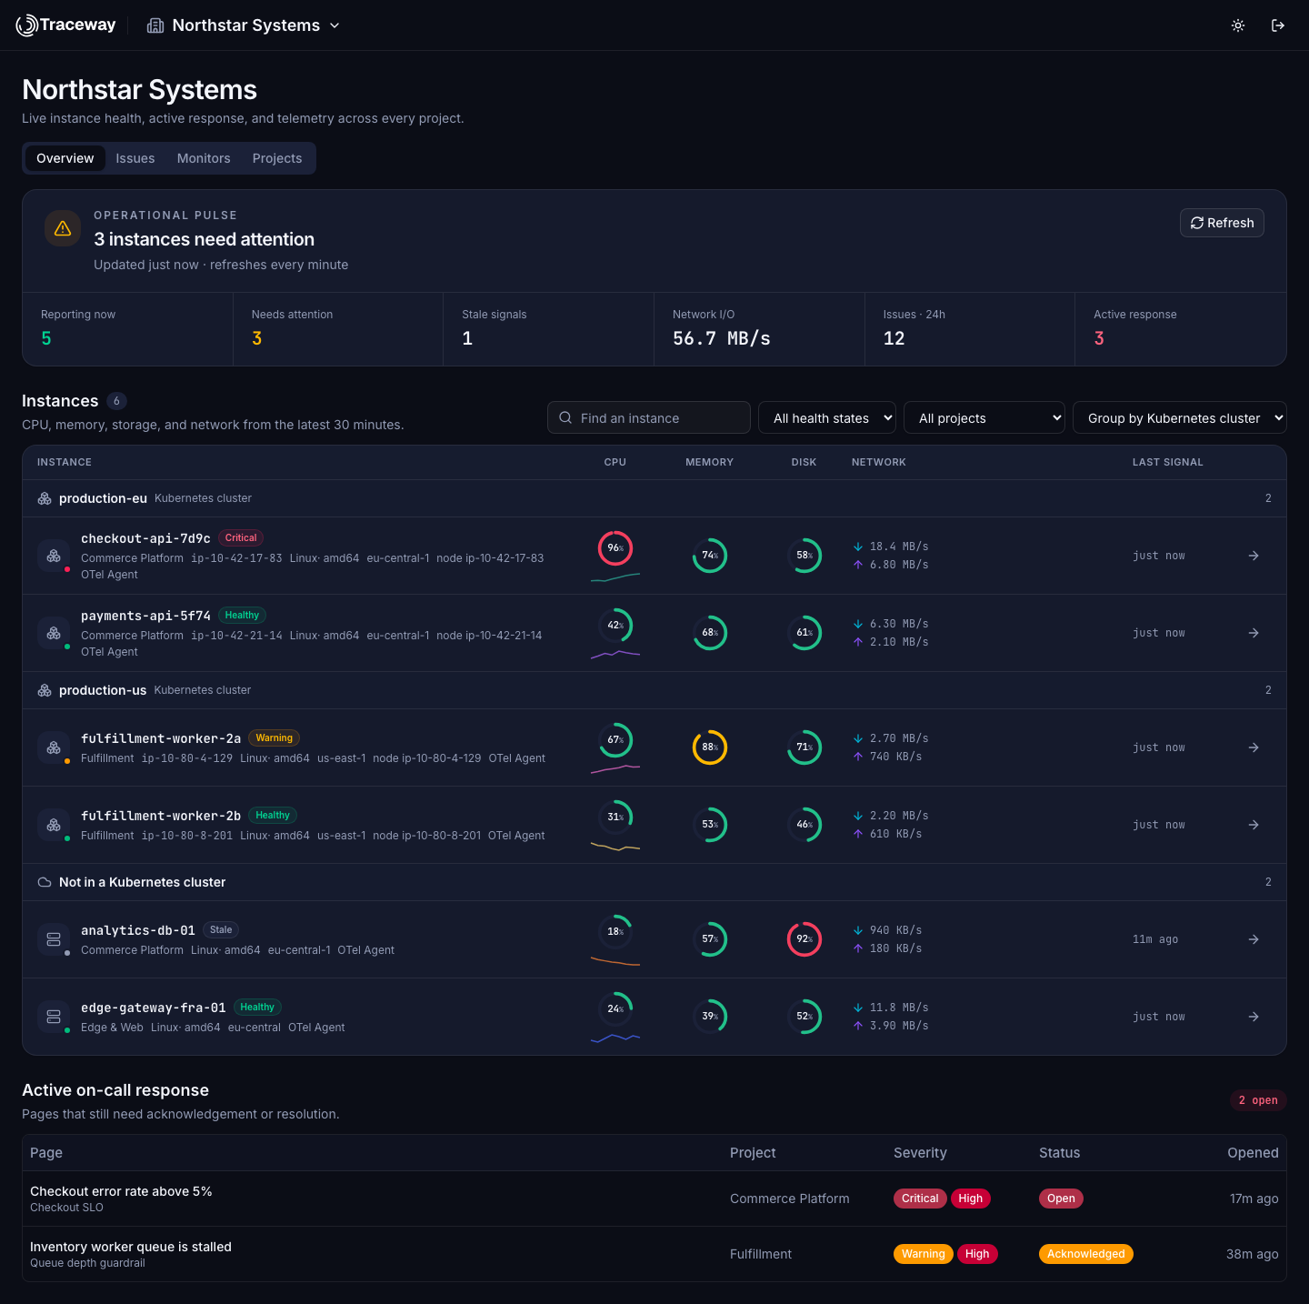
Task: Open the Group by Kubernetes cluster dropdown
Action: pos(1180,418)
